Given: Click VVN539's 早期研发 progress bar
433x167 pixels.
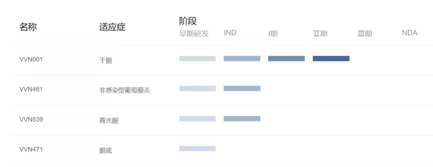Looking at the screenshot, I should coord(197,119).
